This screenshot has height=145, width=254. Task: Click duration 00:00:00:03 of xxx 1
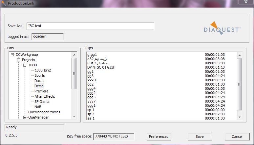[215, 80]
